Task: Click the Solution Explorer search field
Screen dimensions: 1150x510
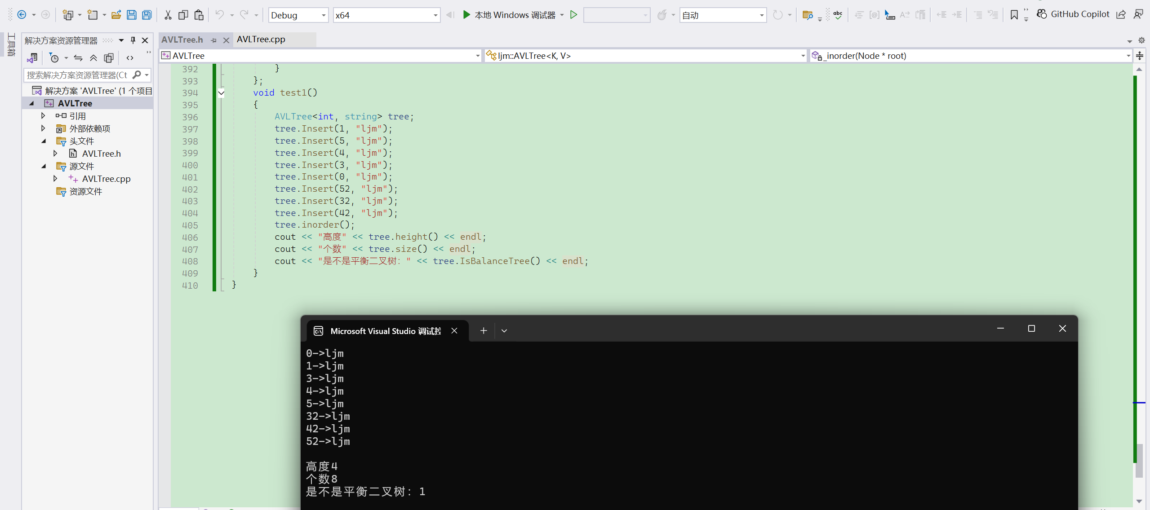Action: click(x=77, y=75)
